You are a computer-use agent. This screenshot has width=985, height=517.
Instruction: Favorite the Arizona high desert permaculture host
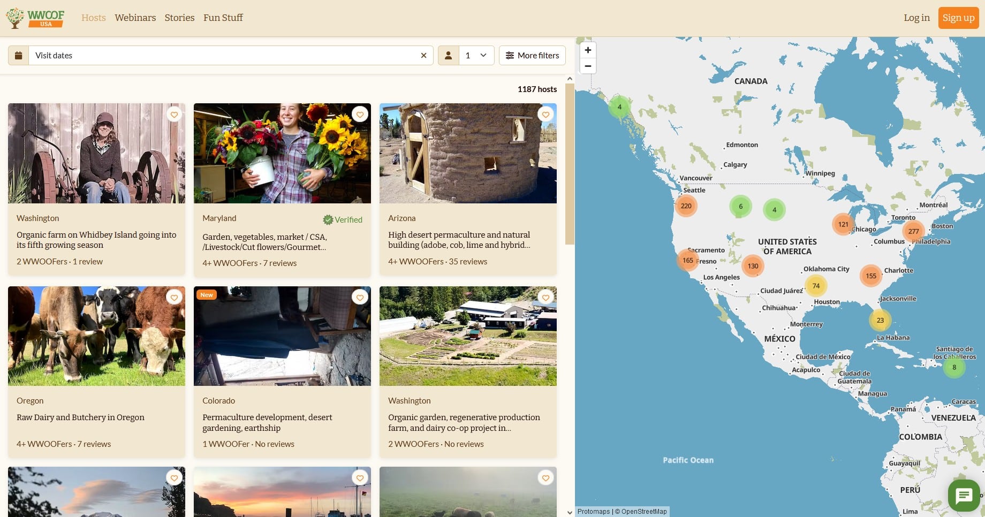pyautogui.click(x=545, y=115)
